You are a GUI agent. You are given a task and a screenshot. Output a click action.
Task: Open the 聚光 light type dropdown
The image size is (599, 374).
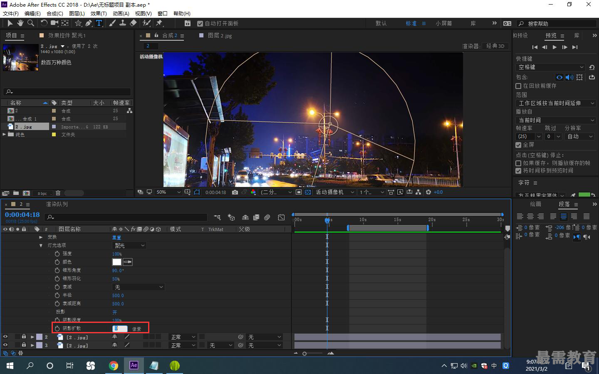[x=129, y=246]
